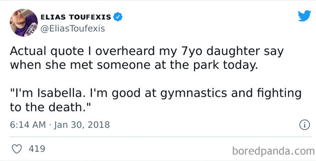
Task: Click the 'to the death.' closing line
Action: (50, 107)
